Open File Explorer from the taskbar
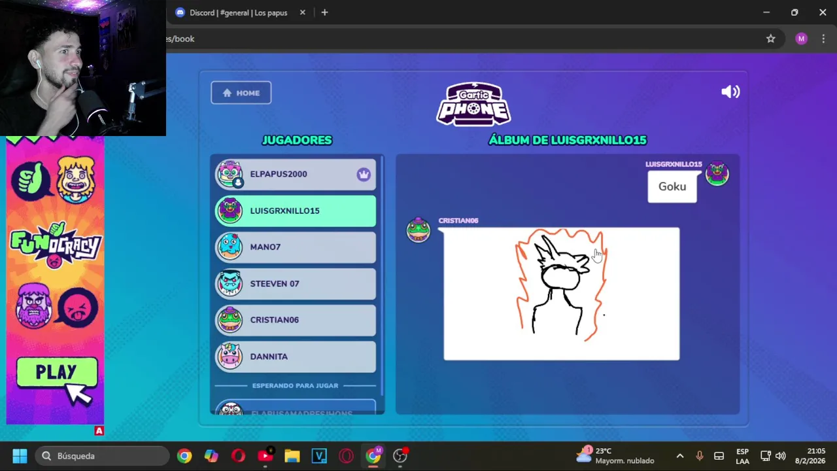The width and height of the screenshot is (837, 471). [x=292, y=456]
